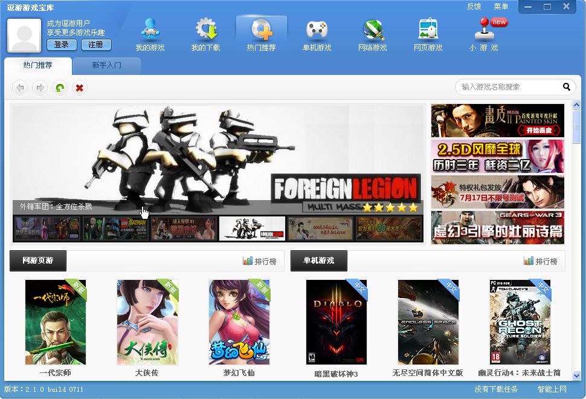Screen dimensions: 586x399
Task: Open the 7月17日不限号测试 ad banner
Action: pos(497,192)
